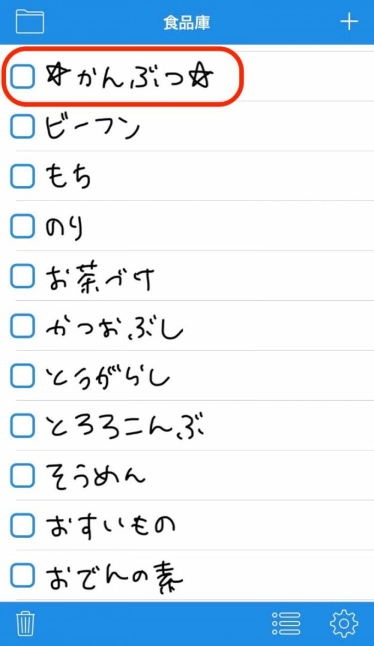
Task: Open the settings gear icon
Action: coord(344,623)
